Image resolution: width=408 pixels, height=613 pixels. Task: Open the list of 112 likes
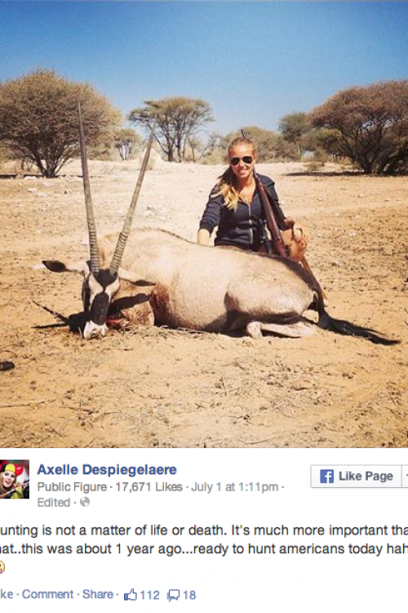[x=149, y=595]
